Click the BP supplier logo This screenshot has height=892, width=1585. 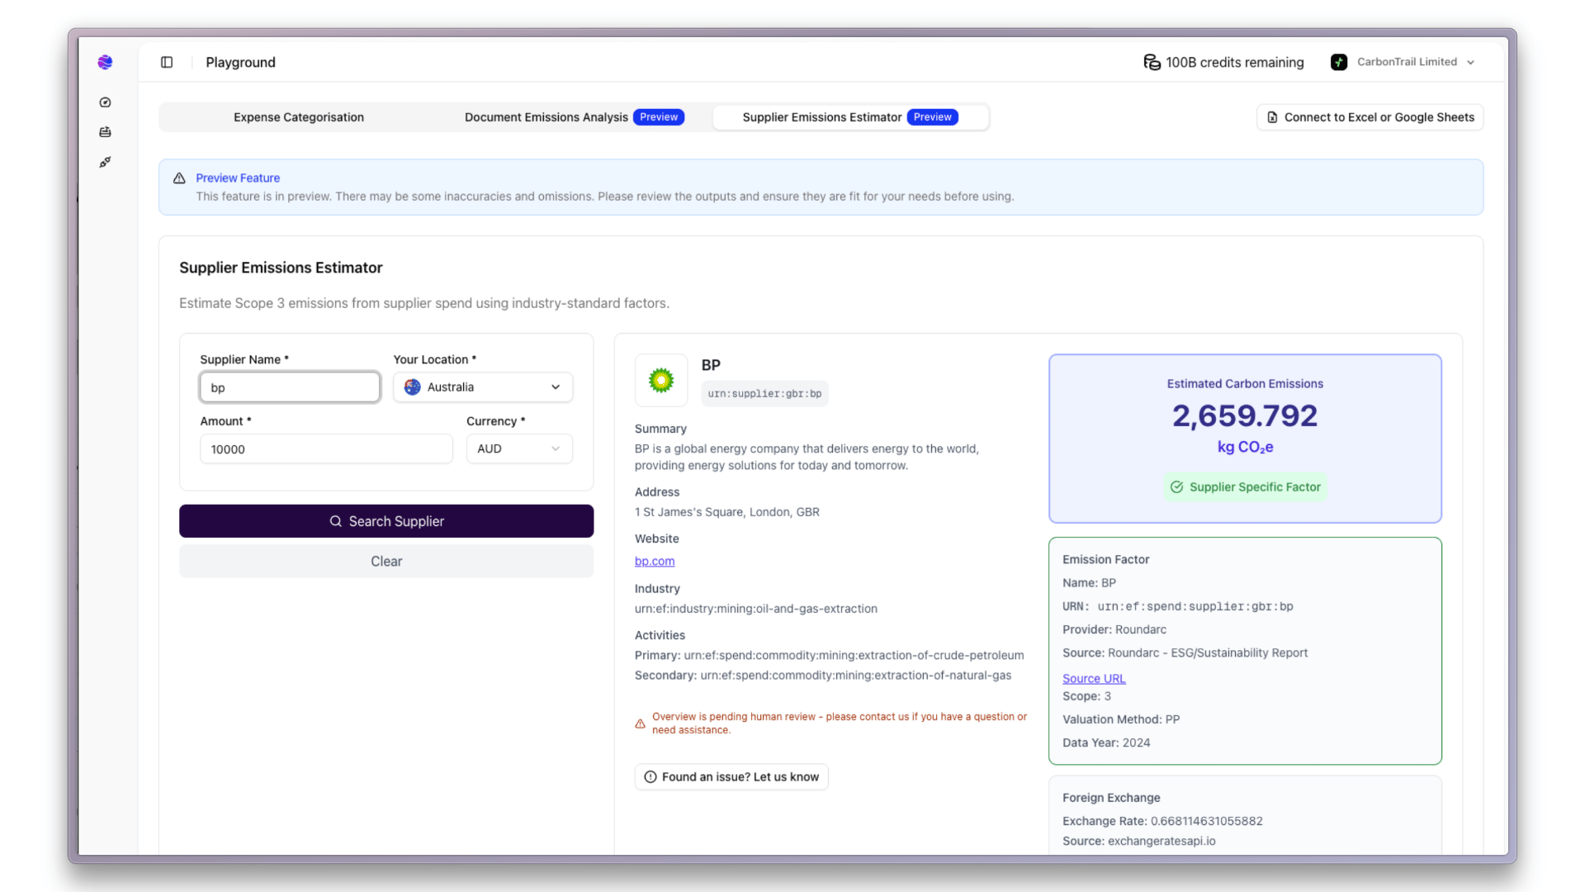661,380
